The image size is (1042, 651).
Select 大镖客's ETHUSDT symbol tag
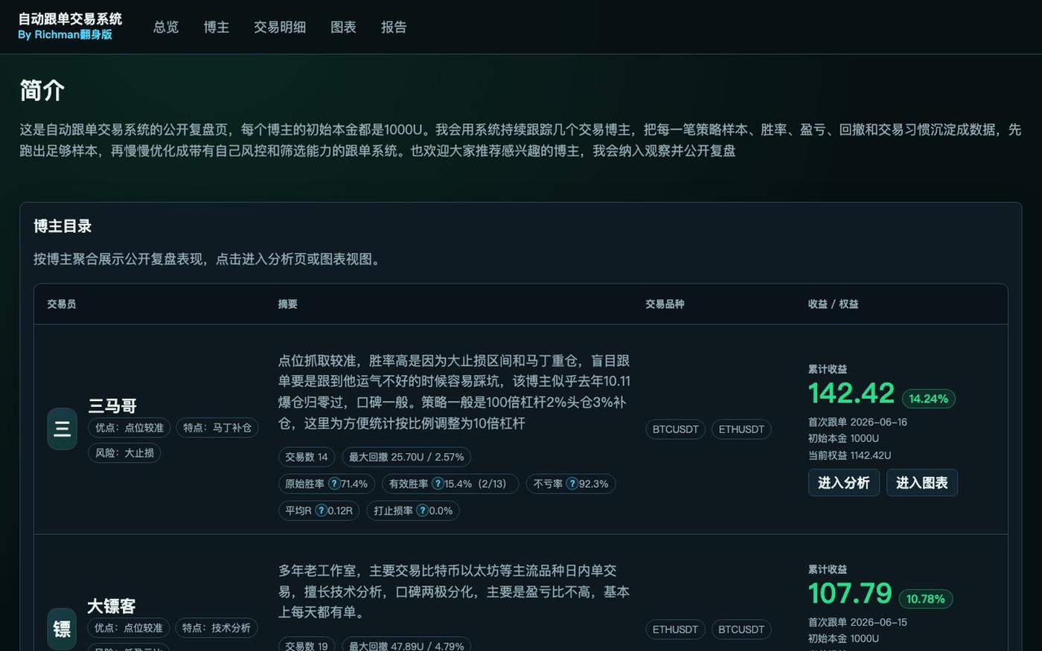pyautogui.click(x=675, y=629)
